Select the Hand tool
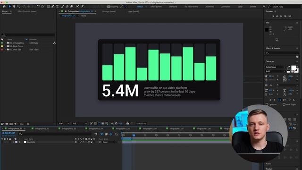This screenshot has width=302, height=170. coord(14,6)
